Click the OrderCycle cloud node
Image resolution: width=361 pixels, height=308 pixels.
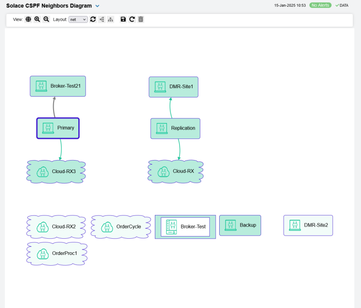coord(121,227)
